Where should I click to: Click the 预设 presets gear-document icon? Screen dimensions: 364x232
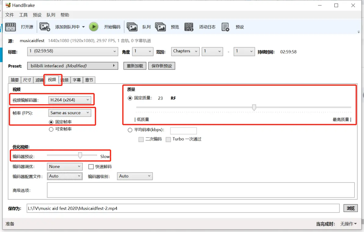225,27
